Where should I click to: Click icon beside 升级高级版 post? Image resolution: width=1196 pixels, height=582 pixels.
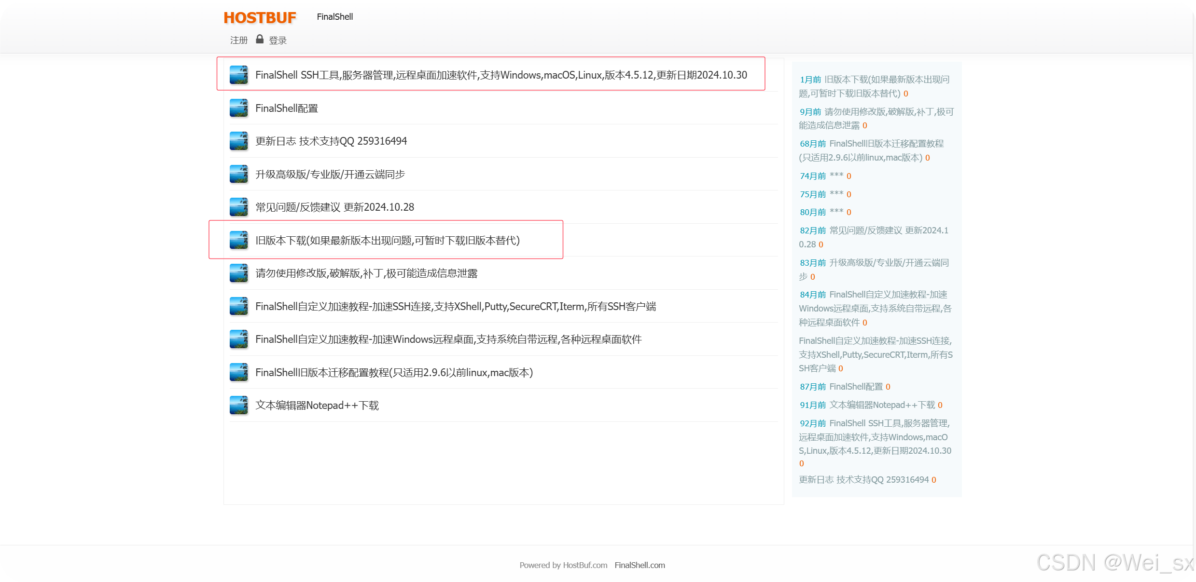239,174
